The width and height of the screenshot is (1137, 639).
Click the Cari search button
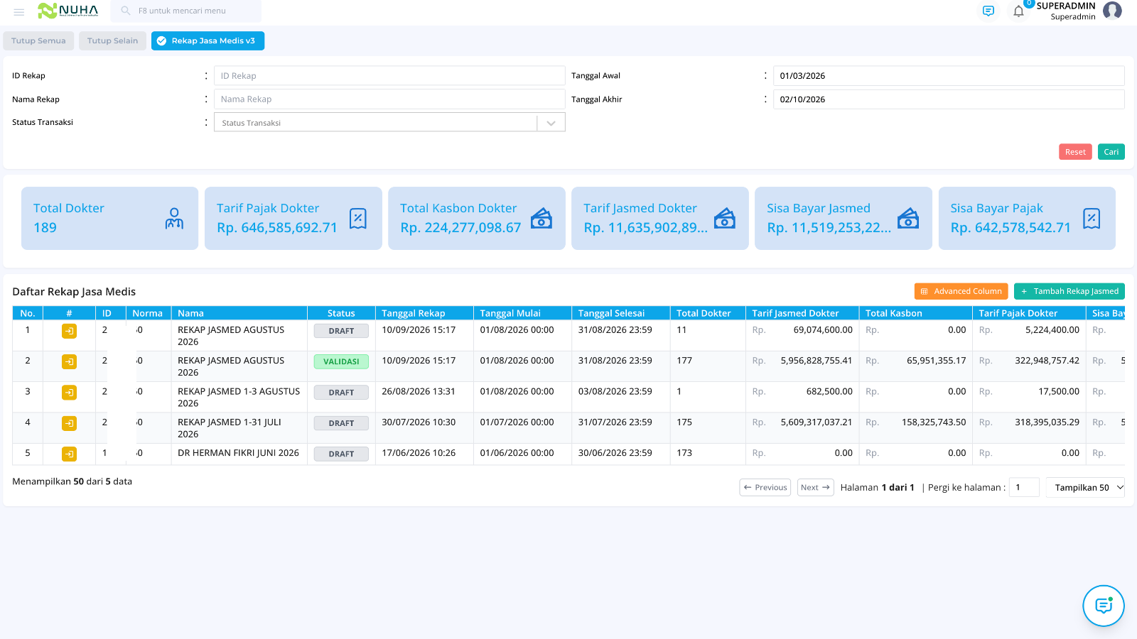[1111, 152]
